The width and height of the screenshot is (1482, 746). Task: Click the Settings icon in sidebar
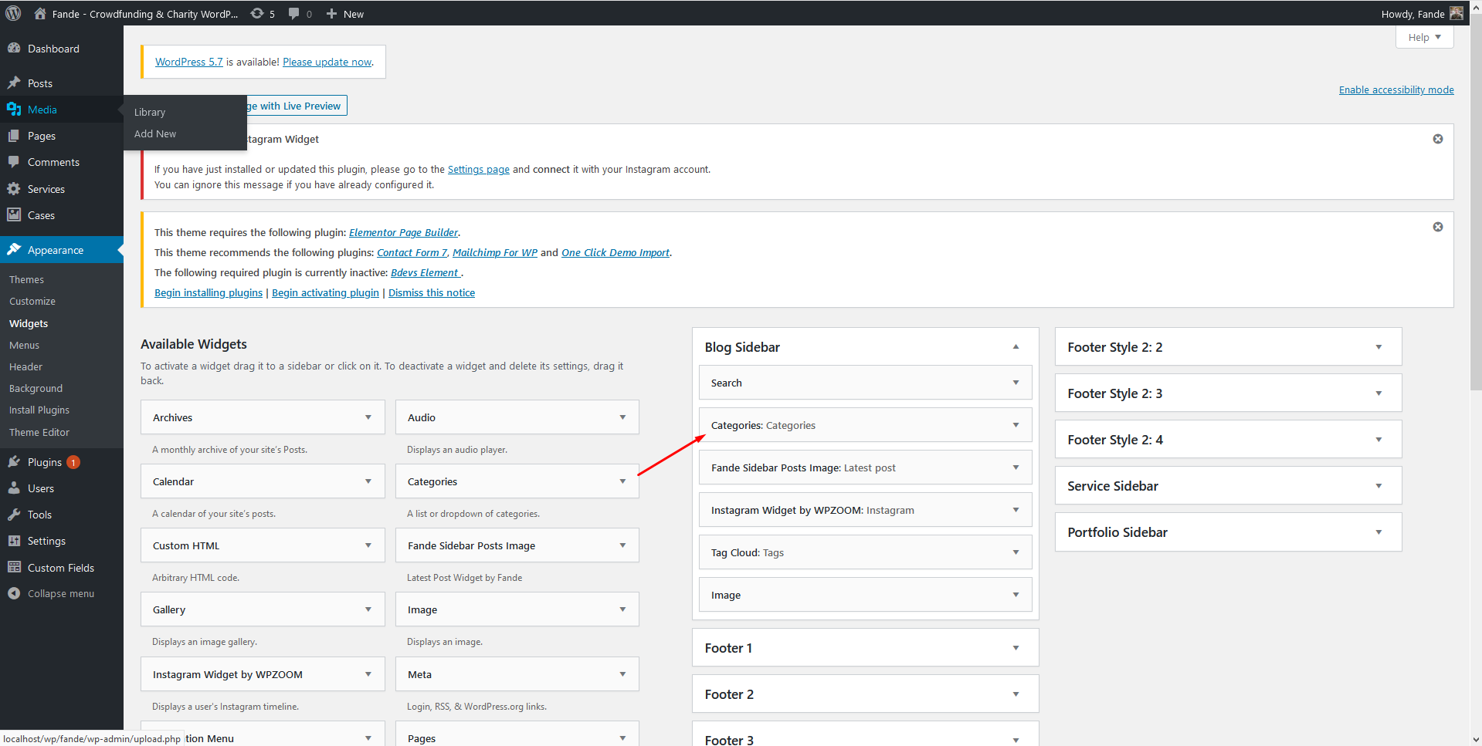[14, 541]
